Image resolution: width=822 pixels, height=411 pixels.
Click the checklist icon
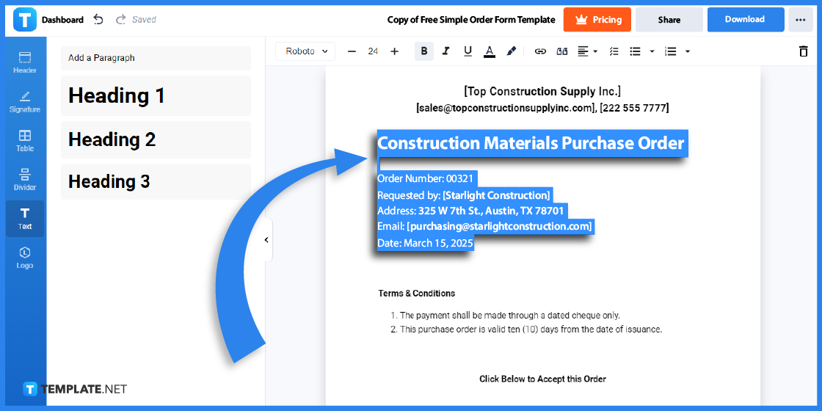(614, 51)
